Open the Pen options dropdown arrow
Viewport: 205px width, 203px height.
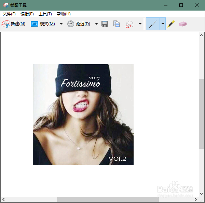click(x=163, y=24)
